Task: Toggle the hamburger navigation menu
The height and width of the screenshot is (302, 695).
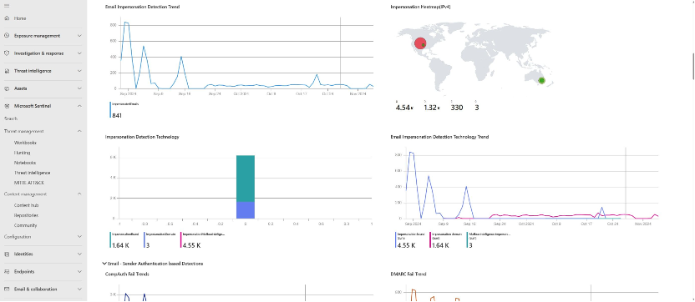Action: click(x=6, y=6)
